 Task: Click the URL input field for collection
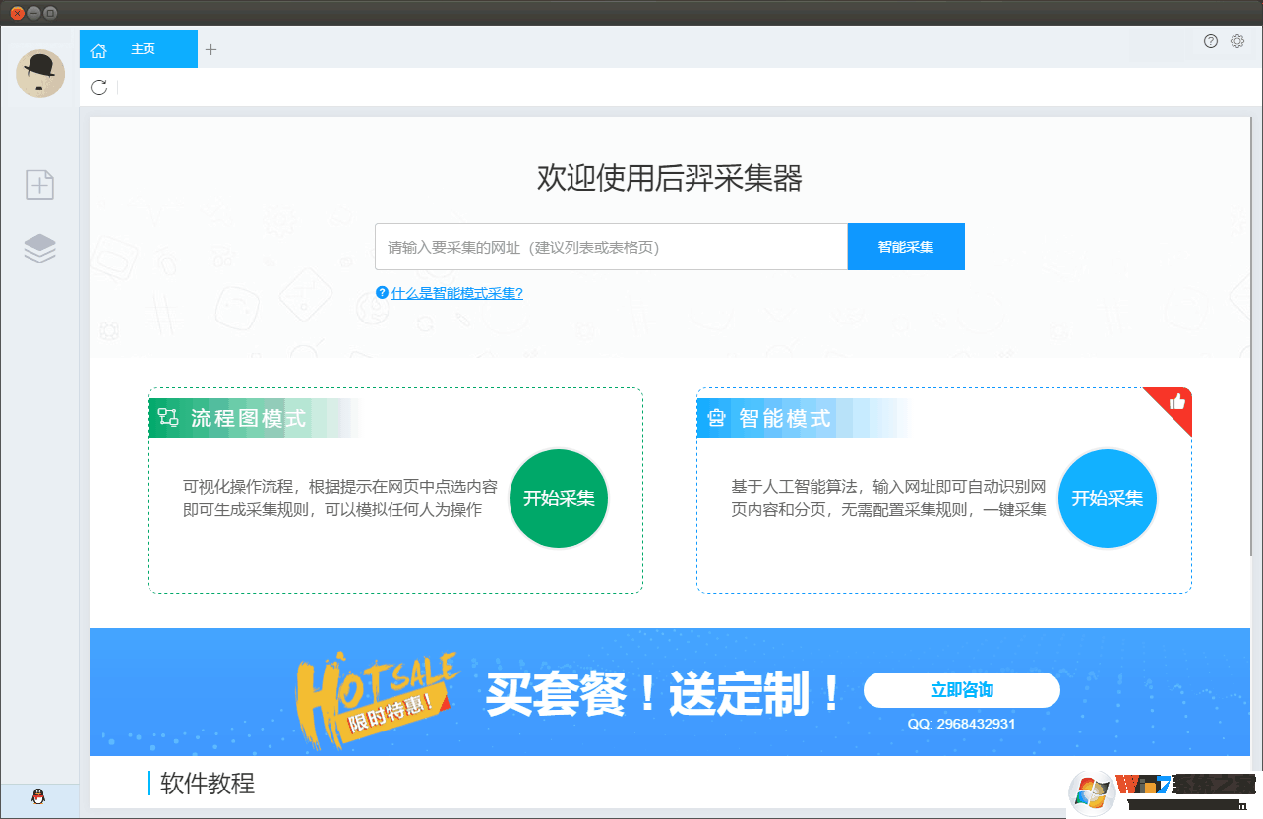tap(610, 247)
